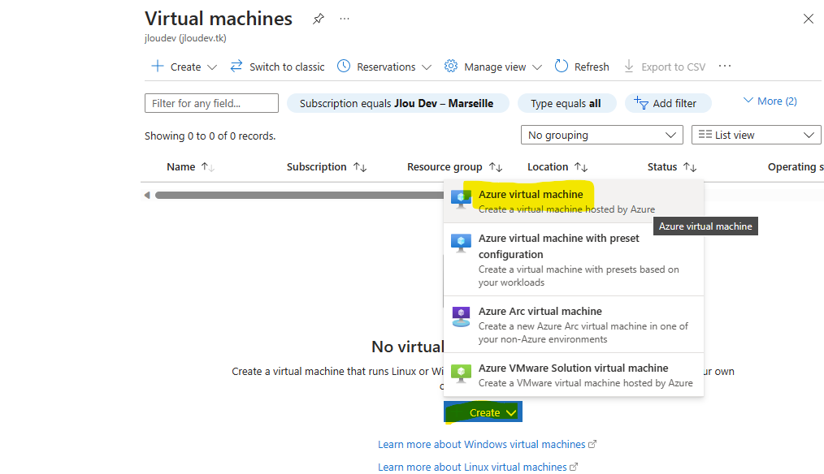The image size is (824, 474).
Task: Open the No grouping dropdown
Action: point(601,135)
